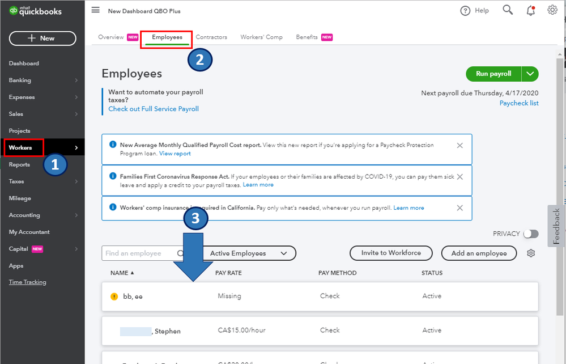Toggle the PRIVACY switch

coord(531,234)
